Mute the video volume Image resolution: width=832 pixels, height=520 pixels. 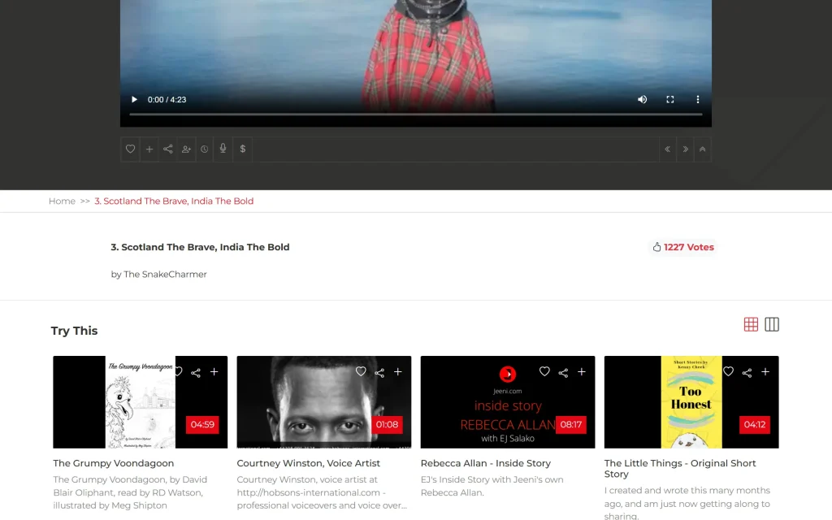(x=642, y=100)
